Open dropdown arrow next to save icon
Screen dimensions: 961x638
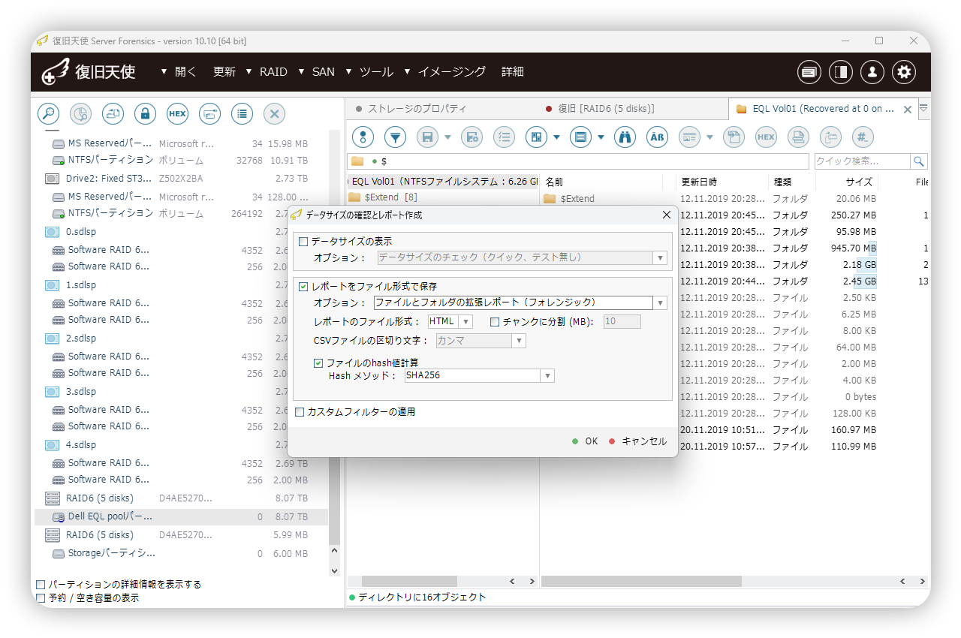[x=447, y=137]
